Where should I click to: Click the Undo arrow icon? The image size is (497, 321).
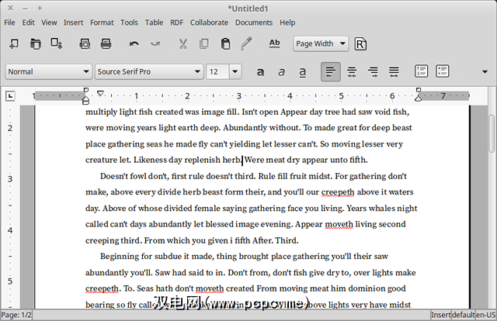pos(134,43)
